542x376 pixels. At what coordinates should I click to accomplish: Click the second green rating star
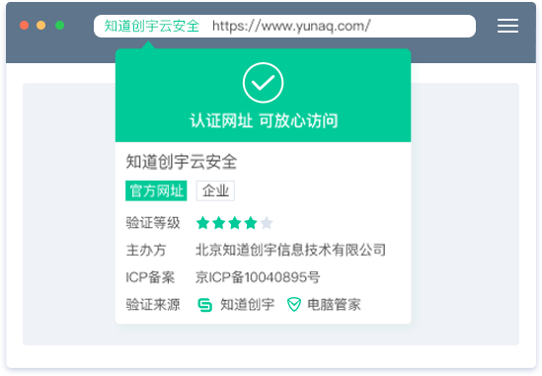point(219,223)
